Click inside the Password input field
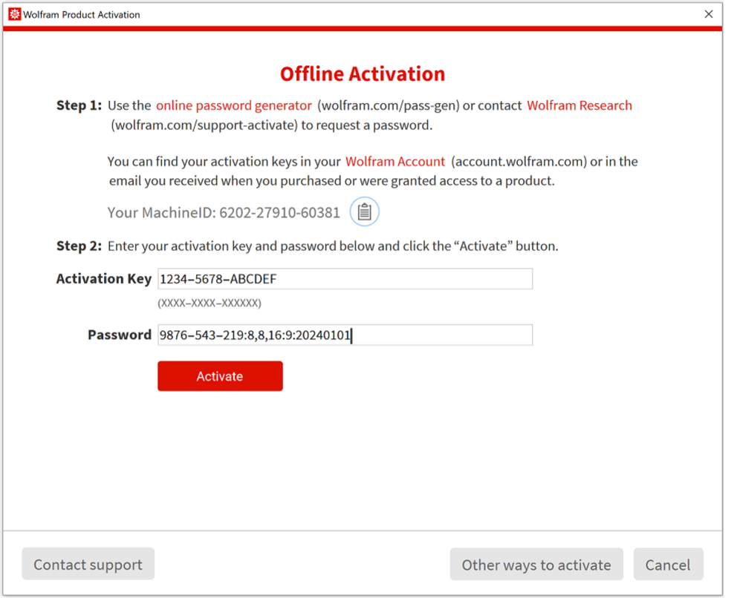This screenshot has width=737, height=598. coord(438,335)
